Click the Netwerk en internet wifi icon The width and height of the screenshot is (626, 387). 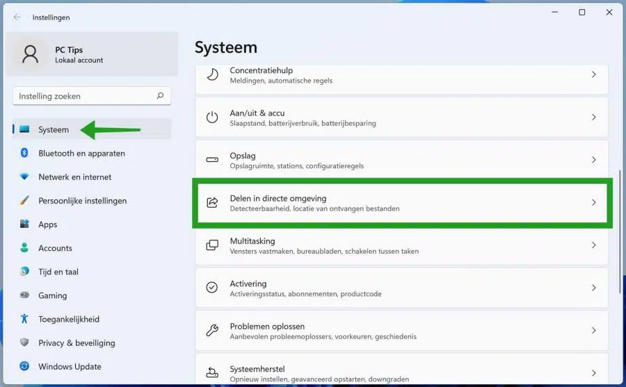tap(24, 176)
